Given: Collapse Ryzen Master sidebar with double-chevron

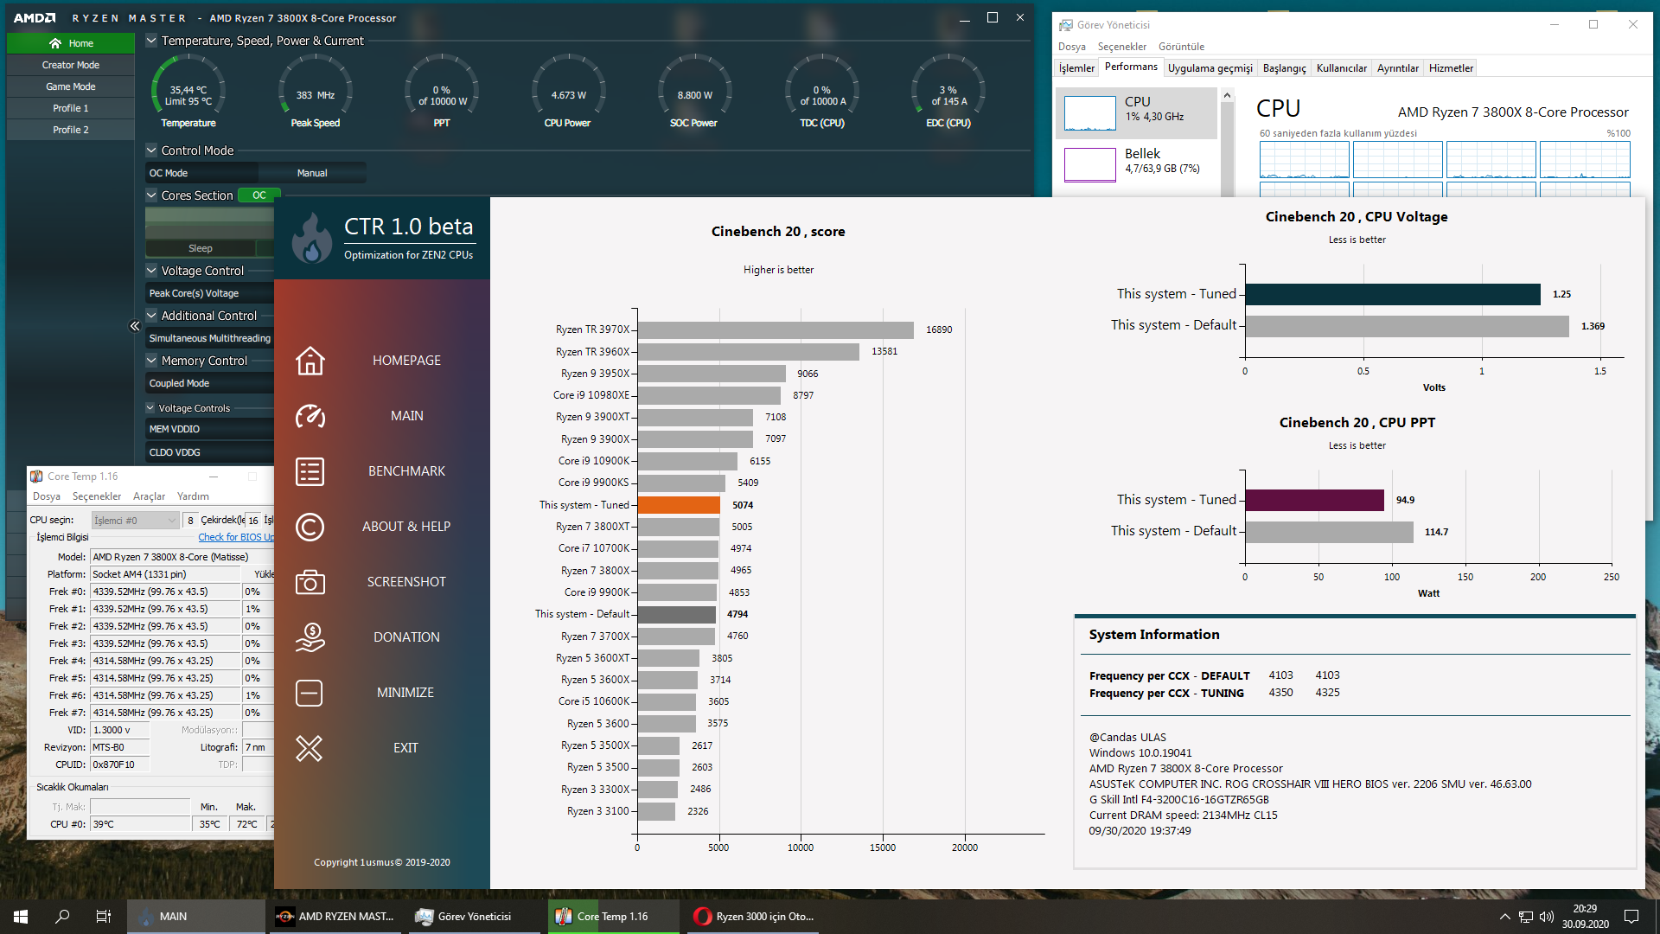Looking at the screenshot, I should 135,326.
